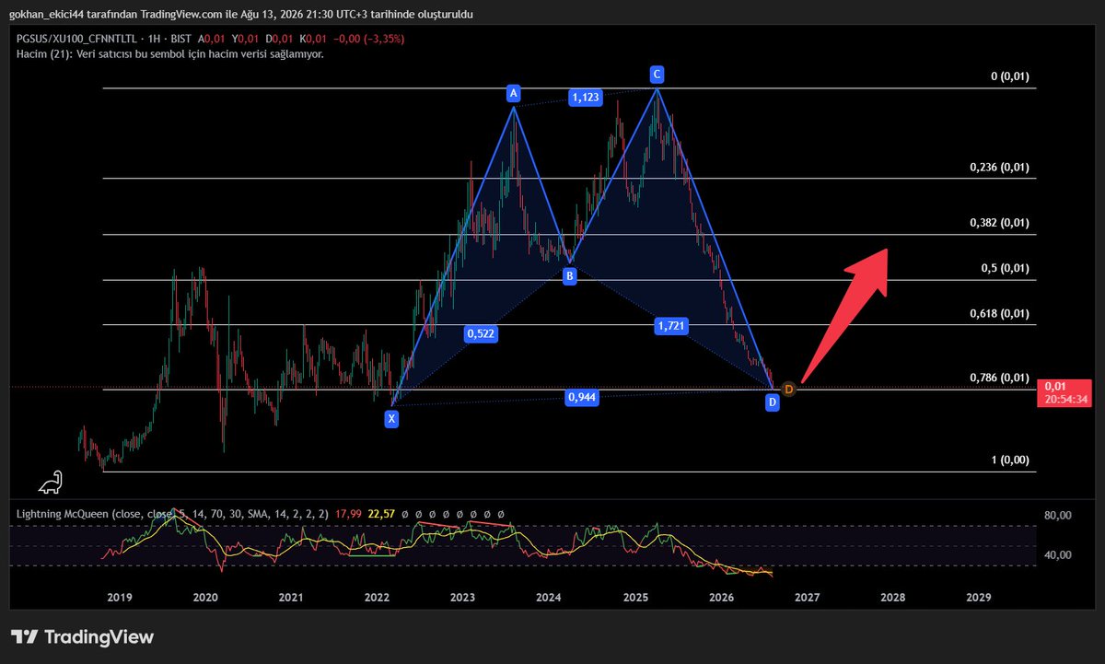
Task: Select the blue B point label
Action: 569,274
